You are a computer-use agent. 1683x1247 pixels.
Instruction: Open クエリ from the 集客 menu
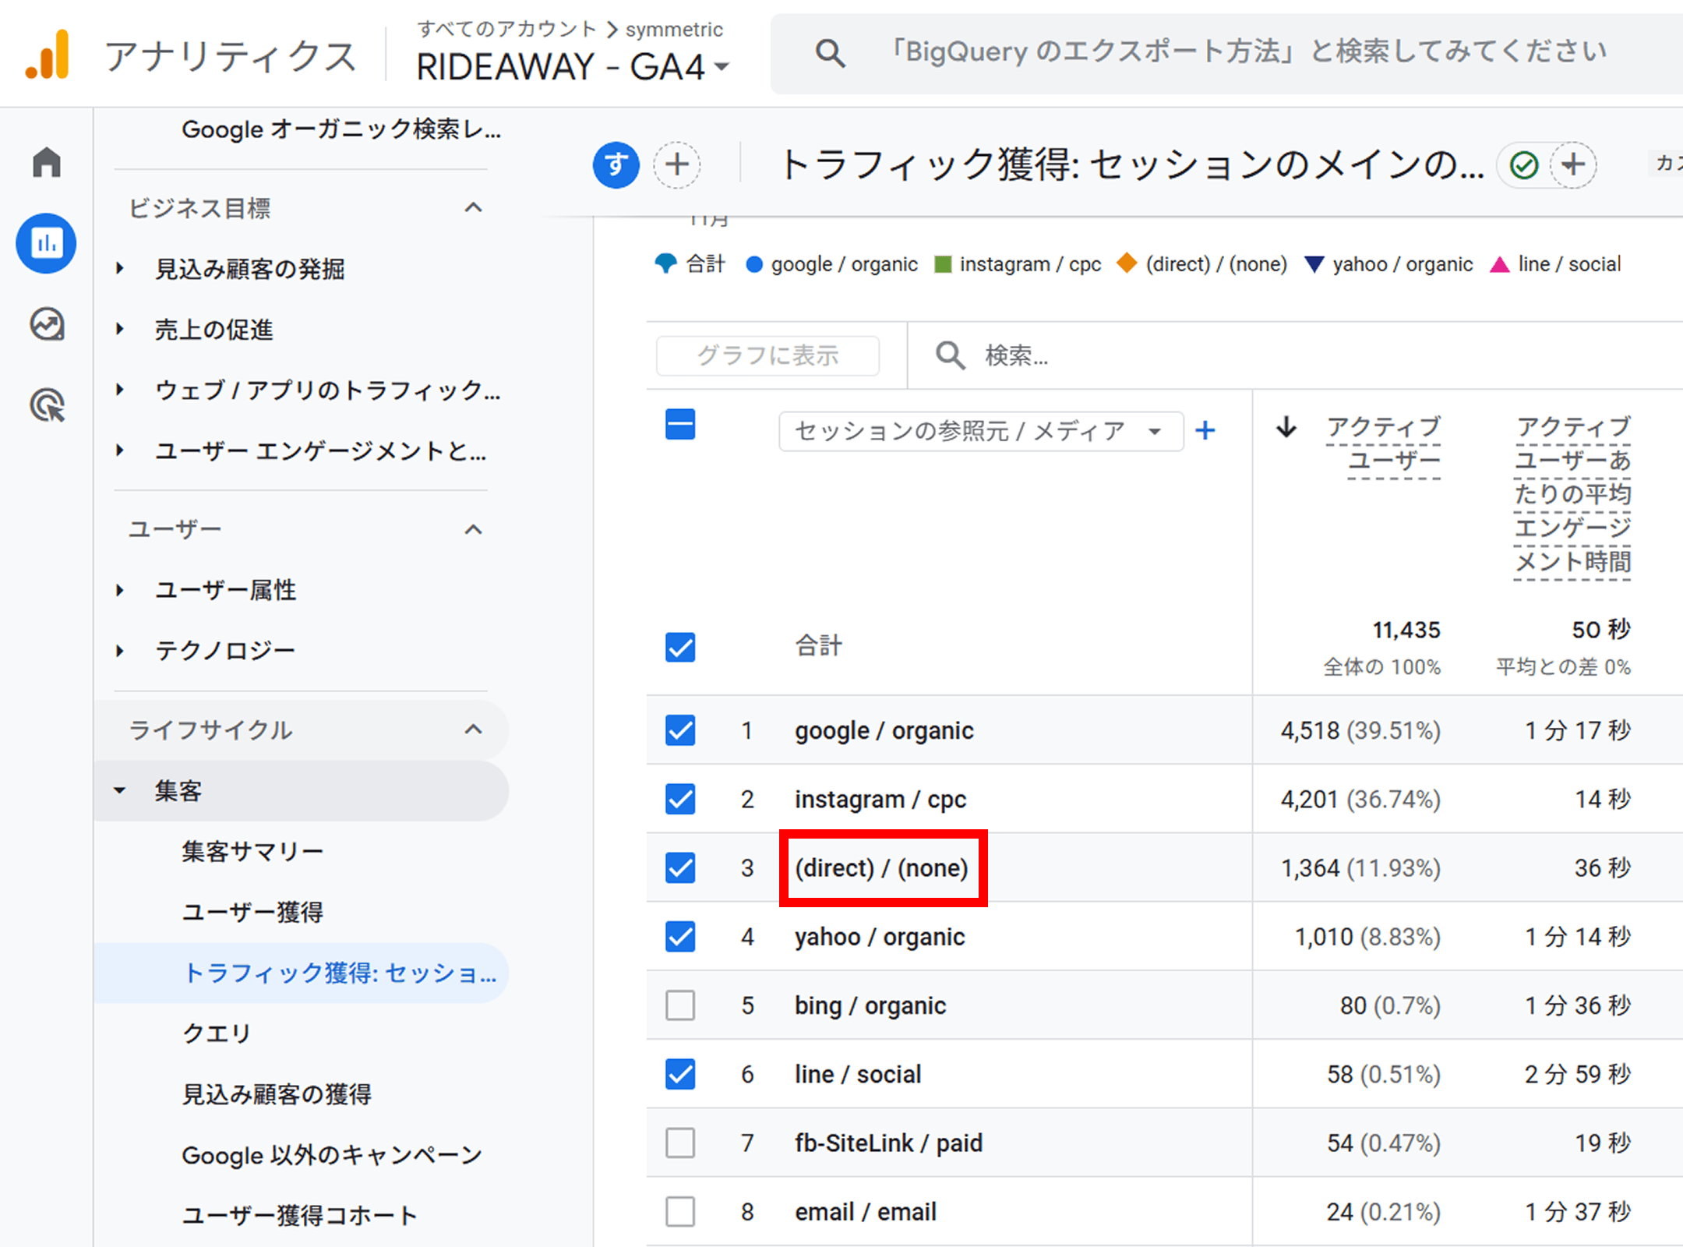point(216,1033)
